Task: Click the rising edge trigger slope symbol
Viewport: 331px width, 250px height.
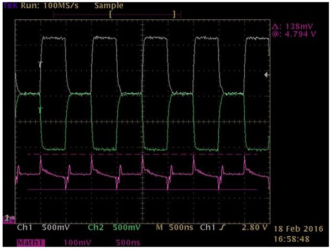Action: point(222,227)
